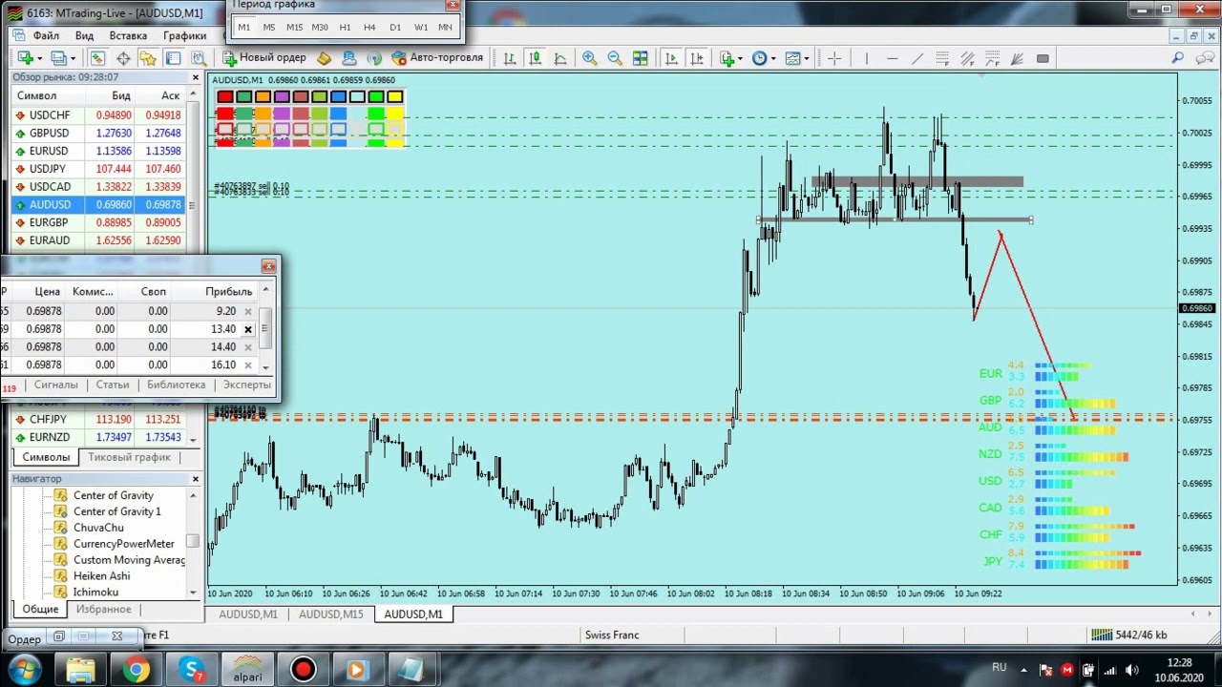The image size is (1222, 687).
Task: Open the Вид menu
Action: [84, 35]
